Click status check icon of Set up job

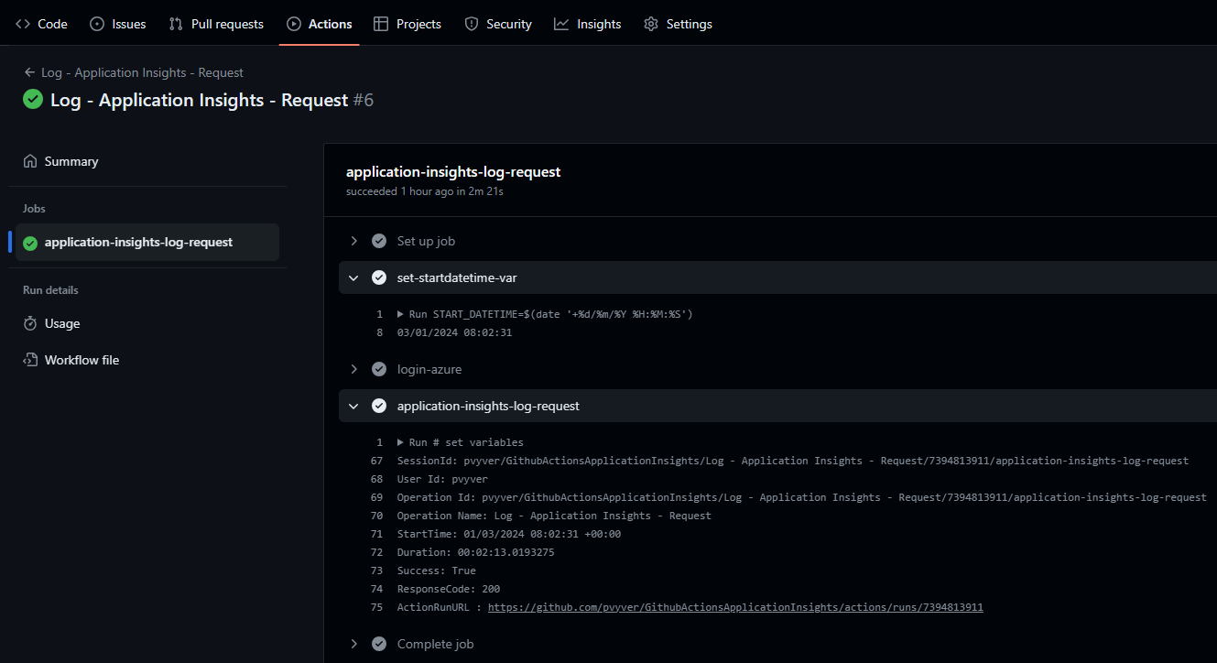coord(379,241)
